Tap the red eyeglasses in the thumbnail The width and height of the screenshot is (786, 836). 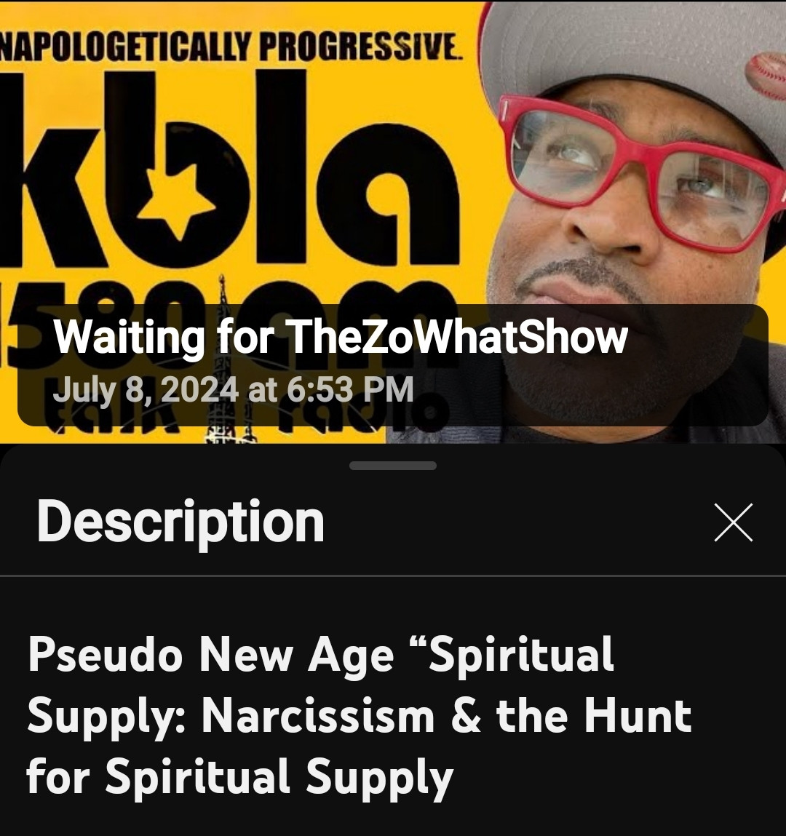640,172
